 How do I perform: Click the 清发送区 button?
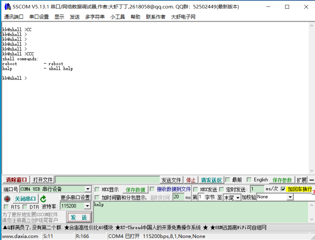(x=211, y=180)
